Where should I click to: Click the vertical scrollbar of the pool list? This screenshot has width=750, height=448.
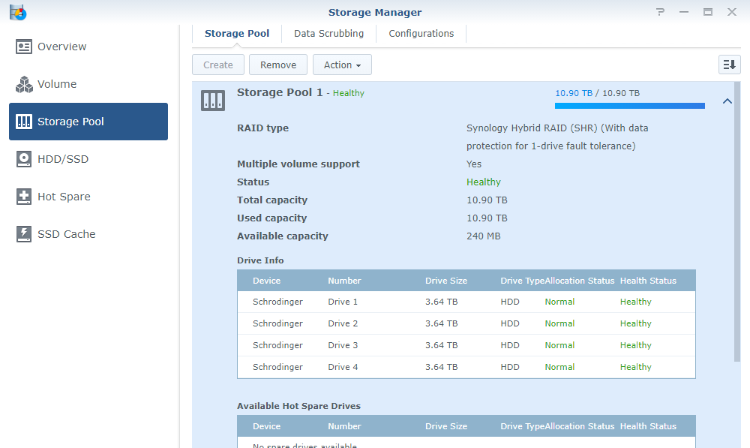(737, 222)
